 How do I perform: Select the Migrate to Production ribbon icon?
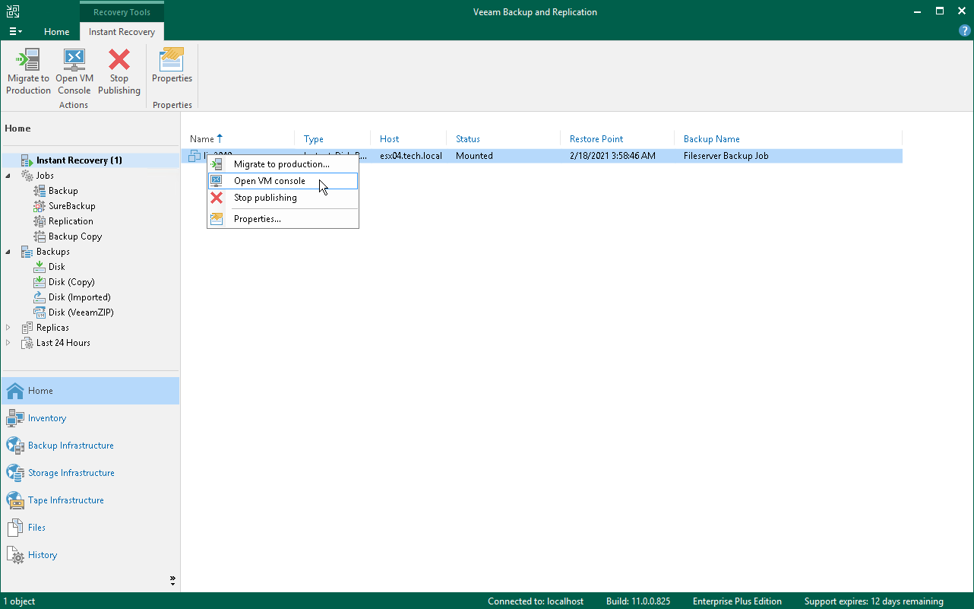pos(28,68)
